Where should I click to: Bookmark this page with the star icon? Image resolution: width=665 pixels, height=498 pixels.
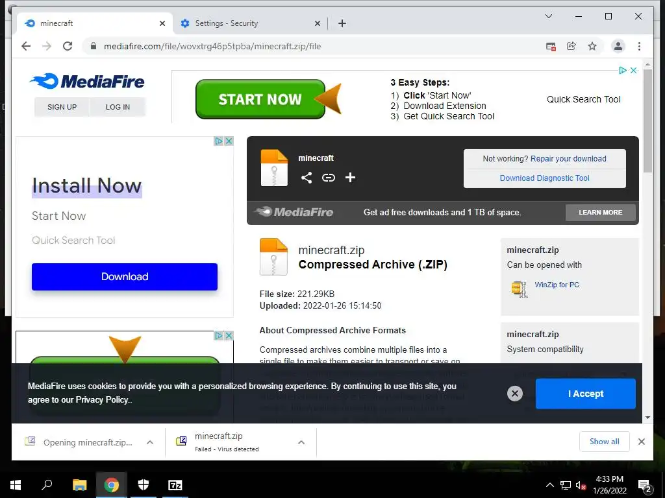click(x=592, y=46)
